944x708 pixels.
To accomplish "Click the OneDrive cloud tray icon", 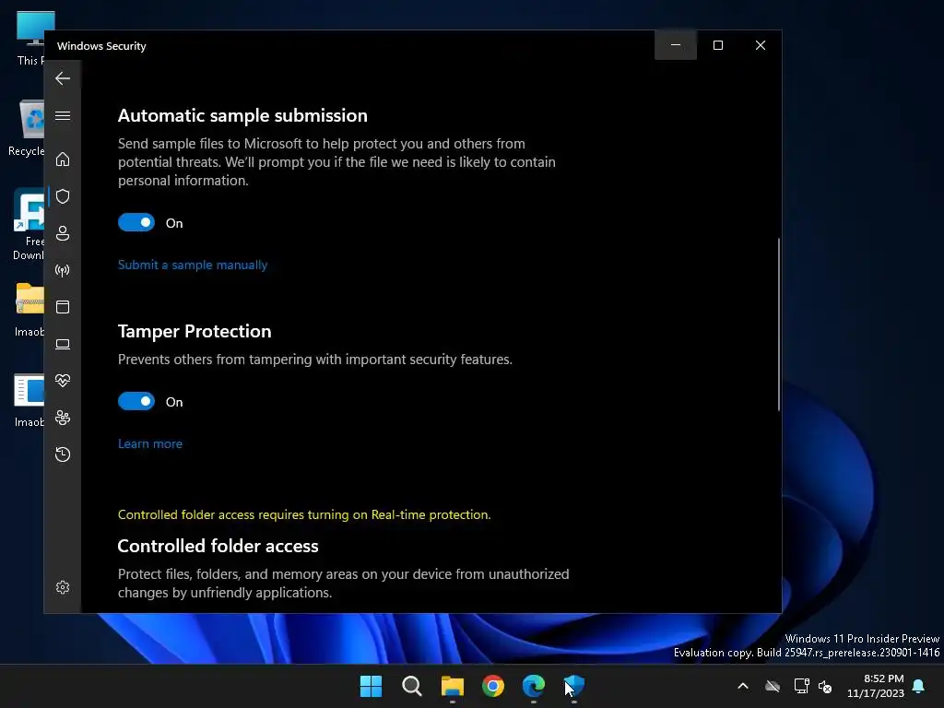I will (x=773, y=686).
